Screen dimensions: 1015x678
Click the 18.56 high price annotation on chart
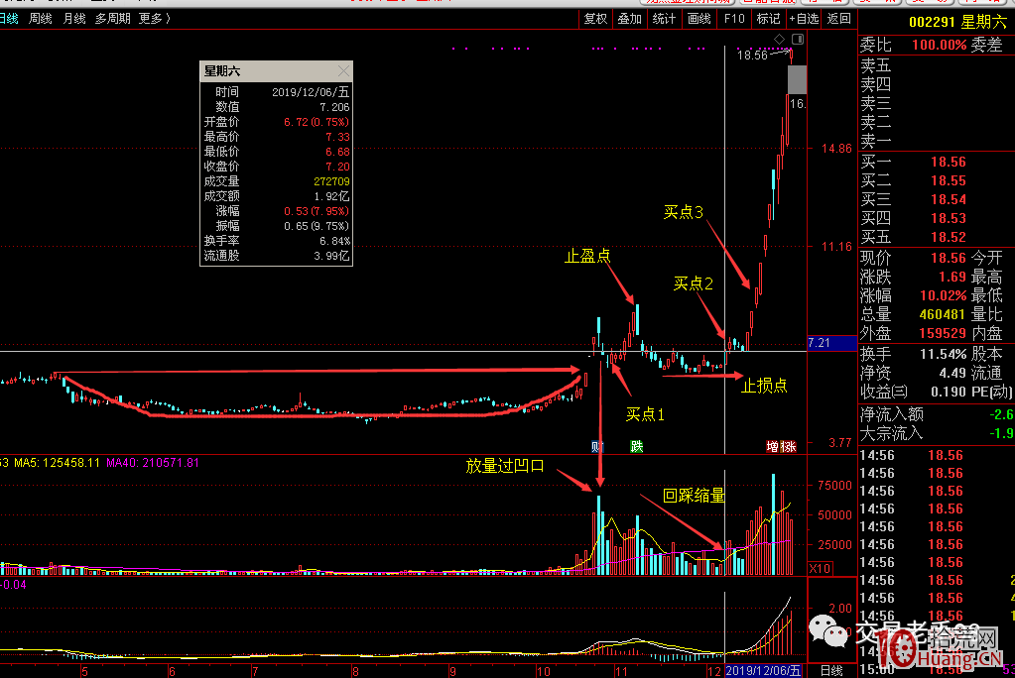pos(752,55)
